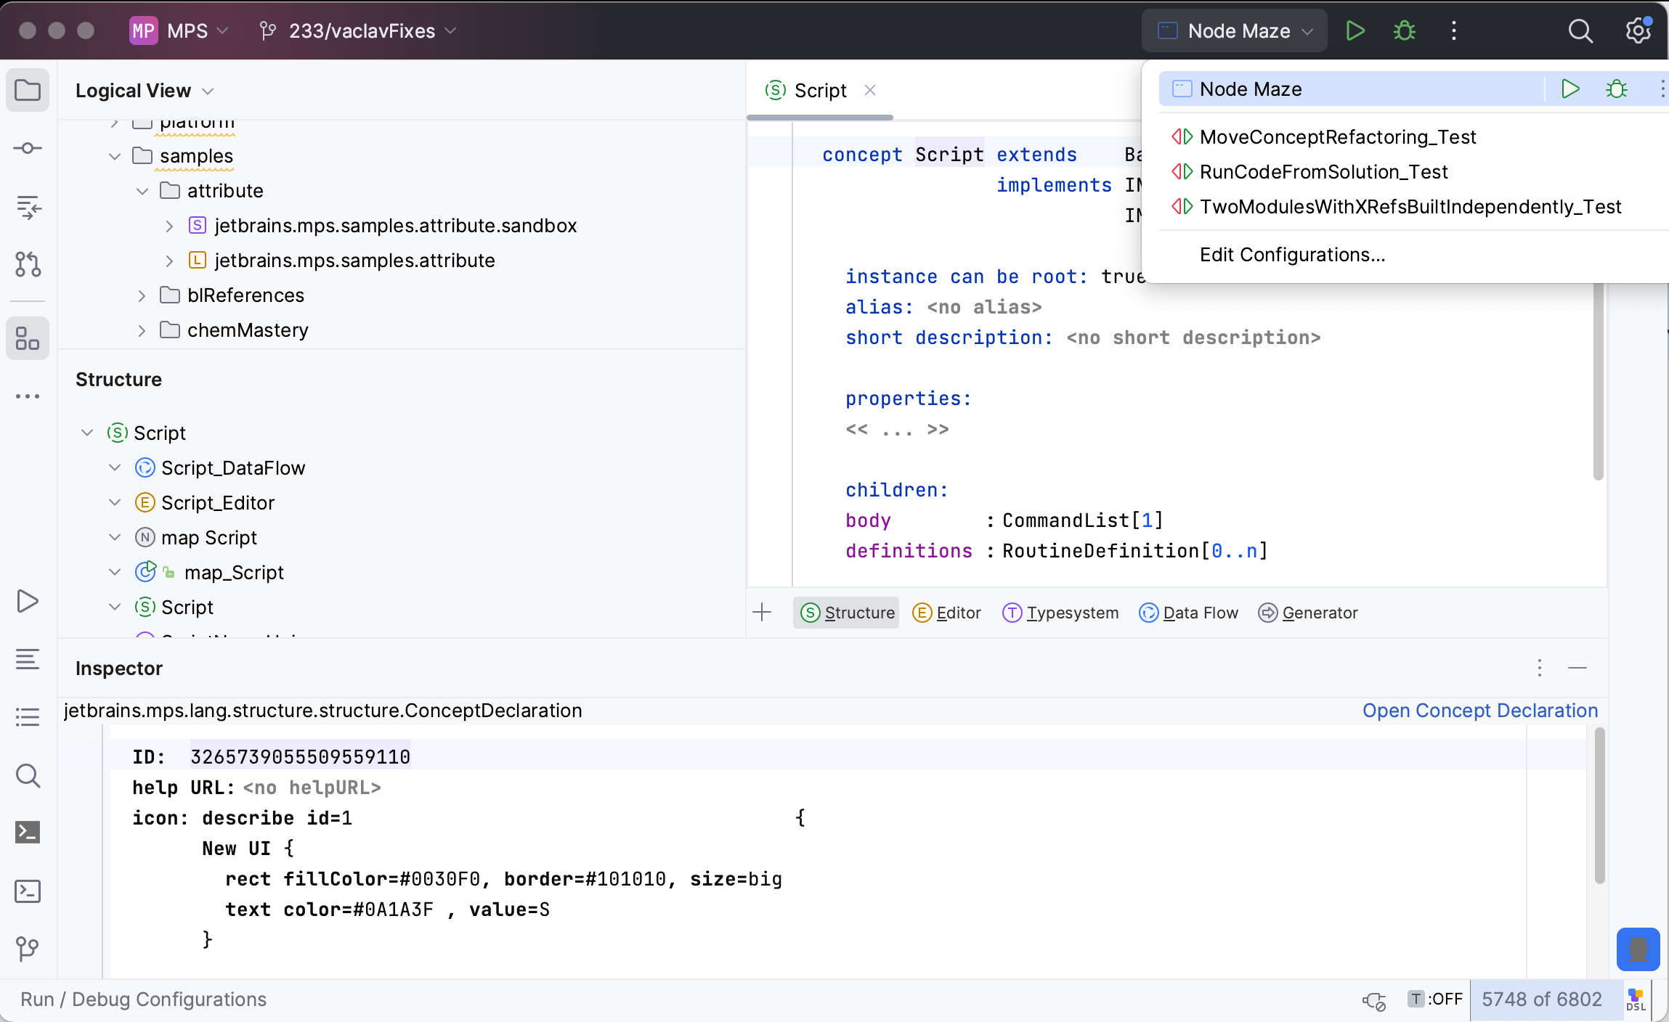Click the TwoModulesWithXRefsBuiltIndependently_Test icon
The width and height of the screenshot is (1669, 1022).
(x=1180, y=208)
